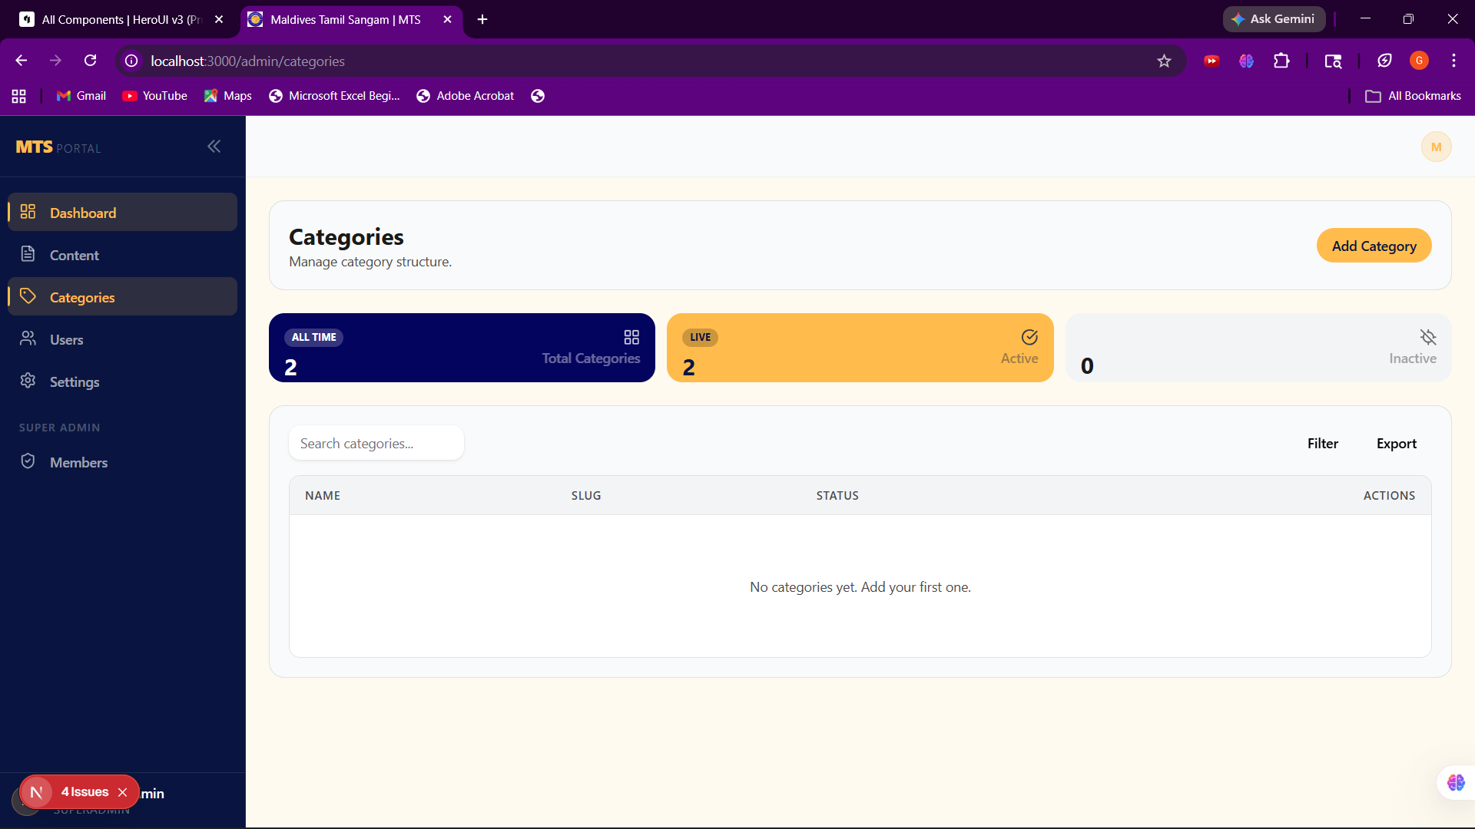Dismiss the 4 Issues badge
The width and height of the screenshot is (1475, 829).
tap(122, 793)
